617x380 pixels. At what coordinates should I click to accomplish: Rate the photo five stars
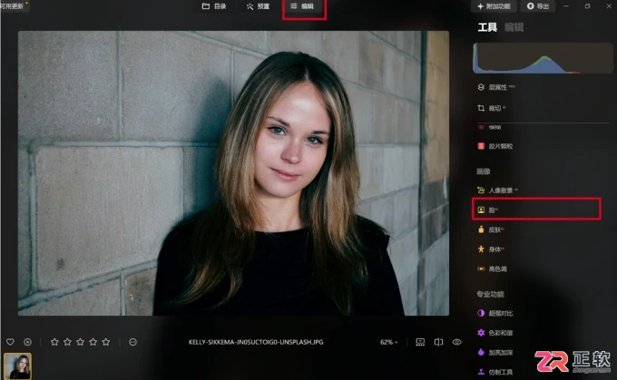point(106,342)
